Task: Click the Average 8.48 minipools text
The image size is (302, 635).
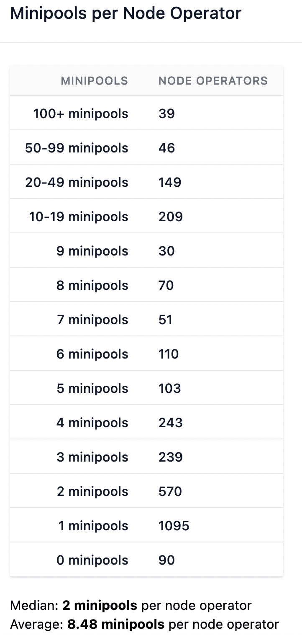Action: click(115, 625)
